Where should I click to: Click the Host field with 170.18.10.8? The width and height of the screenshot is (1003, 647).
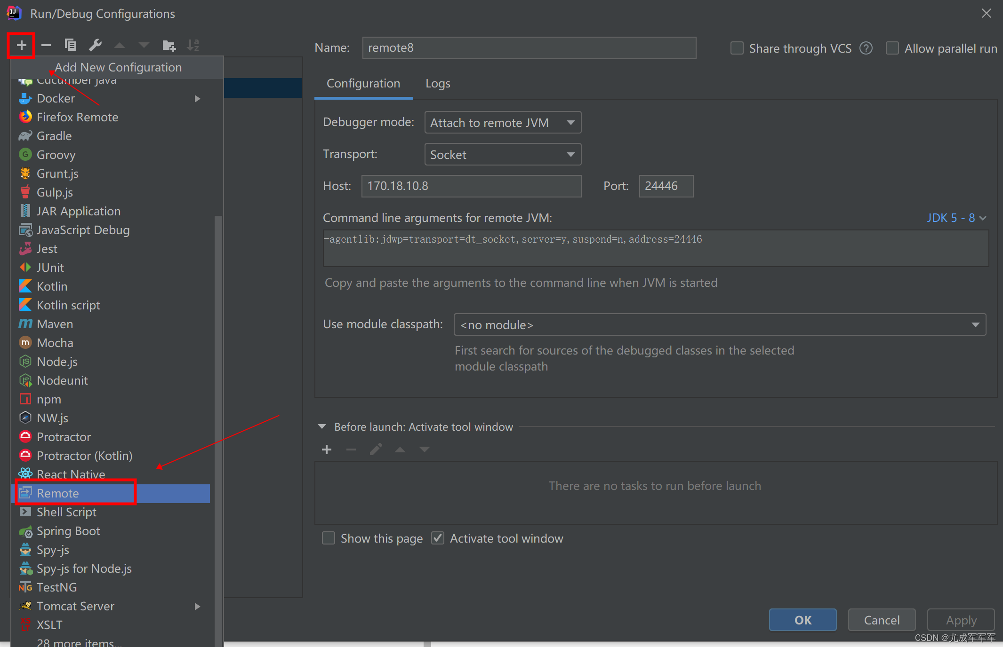[x=471, y=186]
